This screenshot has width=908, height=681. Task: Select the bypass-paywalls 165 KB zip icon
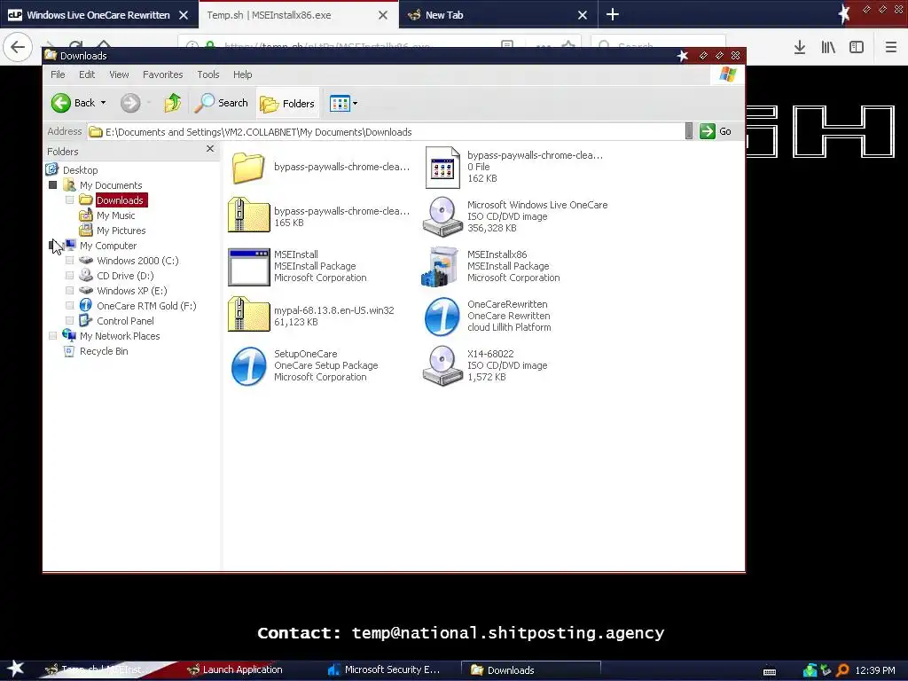click(248, 215)
